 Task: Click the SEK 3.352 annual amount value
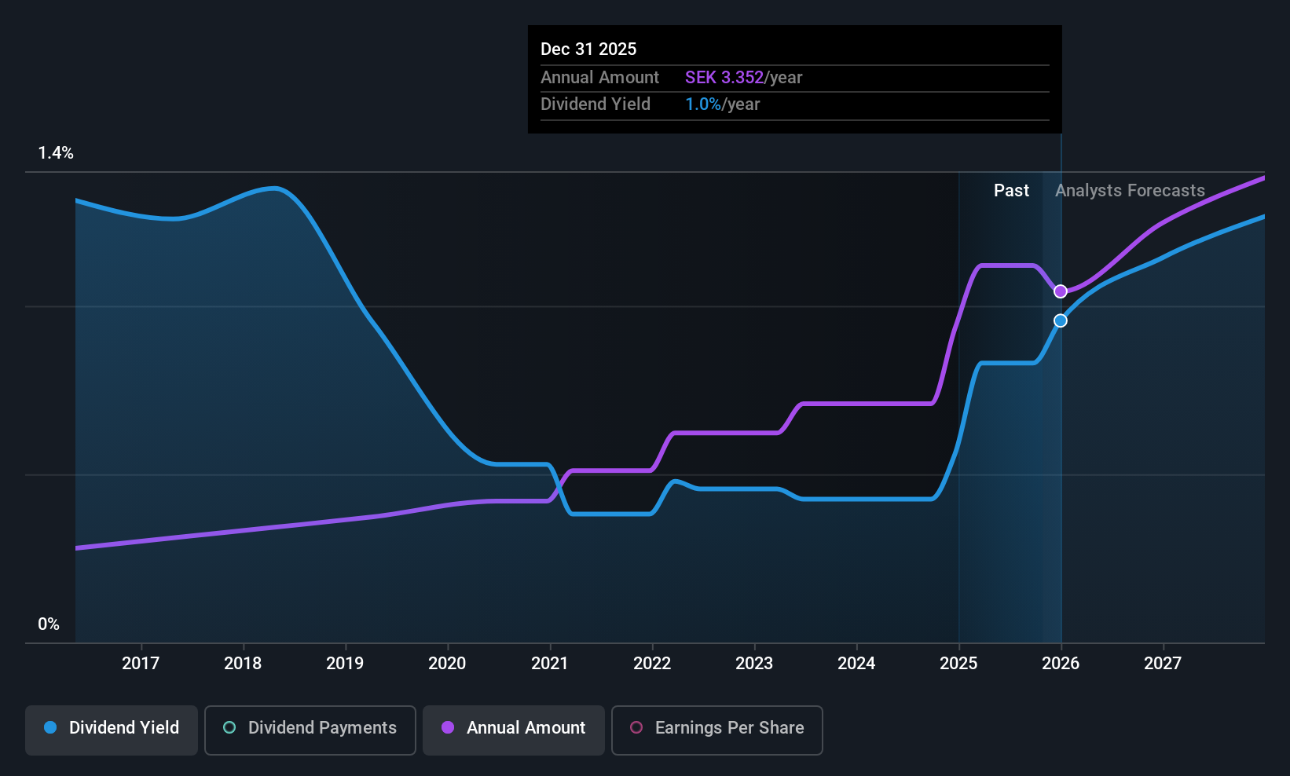[x=724, y=78]
